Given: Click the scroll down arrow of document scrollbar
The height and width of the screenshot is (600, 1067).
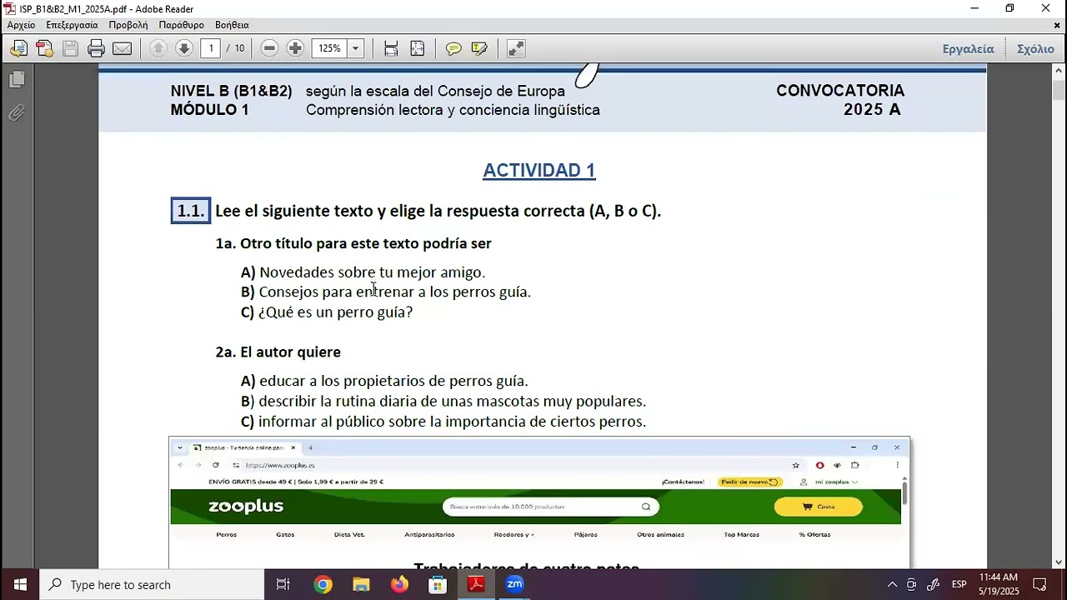Looking at the screenshot, I should pyautogui.click(x=1059, y=562).
